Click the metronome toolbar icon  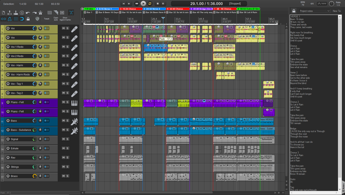click(40, 13)
